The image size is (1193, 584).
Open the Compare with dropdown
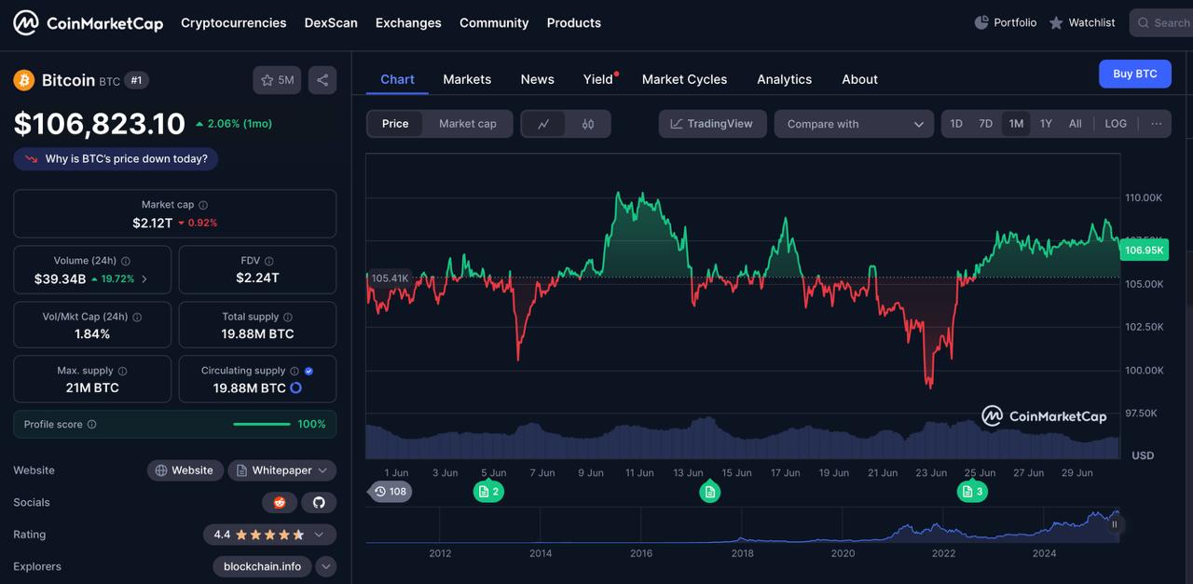tap(854, 124)
